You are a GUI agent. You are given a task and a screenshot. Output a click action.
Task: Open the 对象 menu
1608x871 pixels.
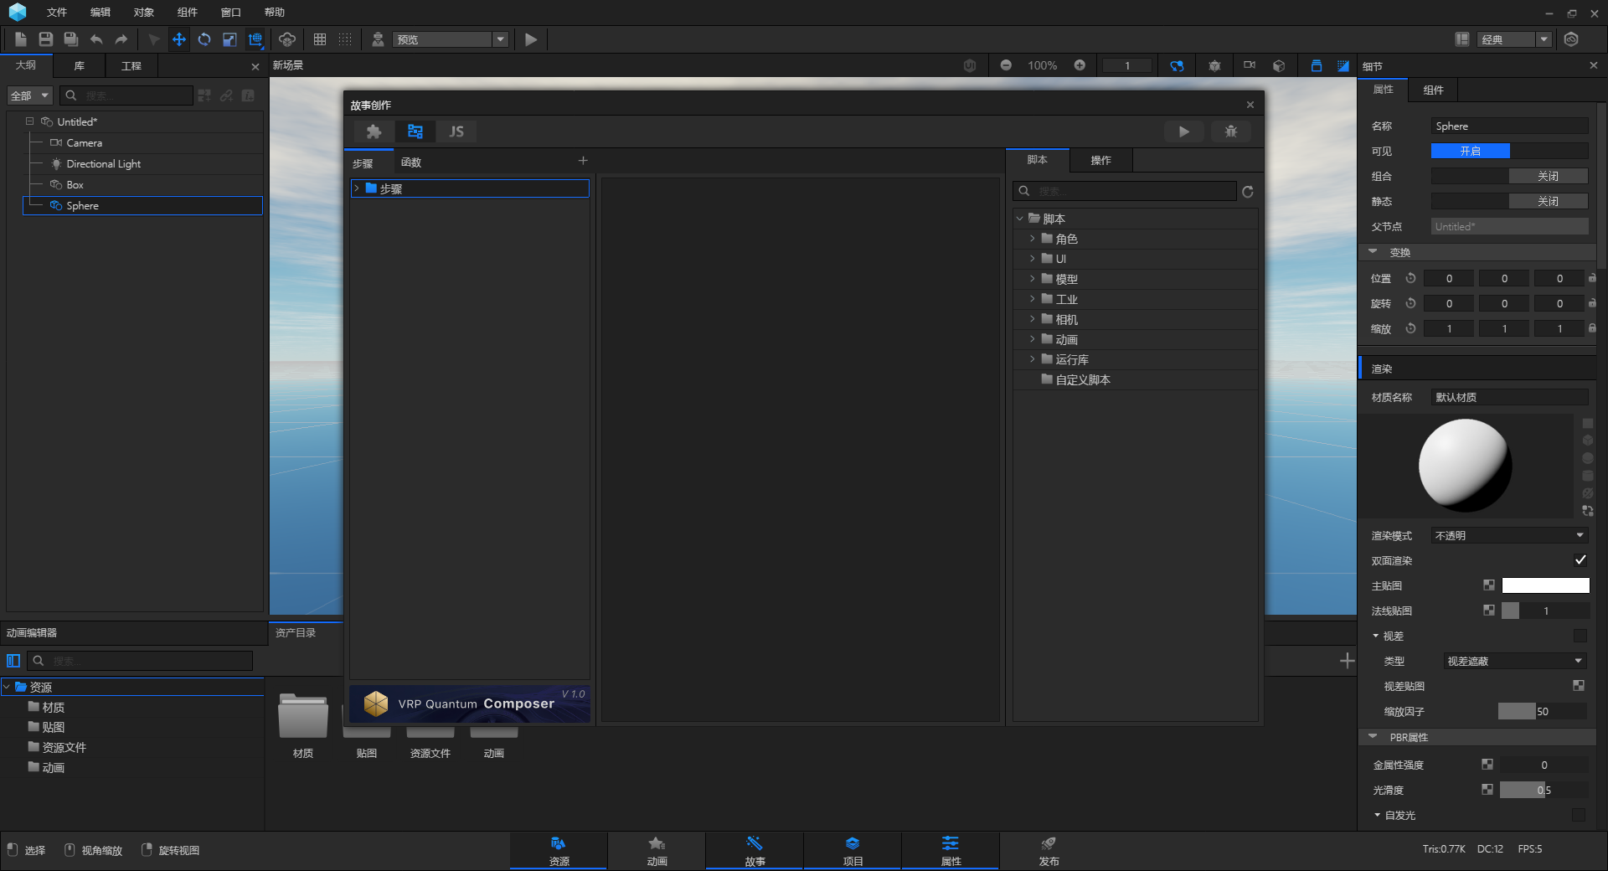[x=144, y=13]
